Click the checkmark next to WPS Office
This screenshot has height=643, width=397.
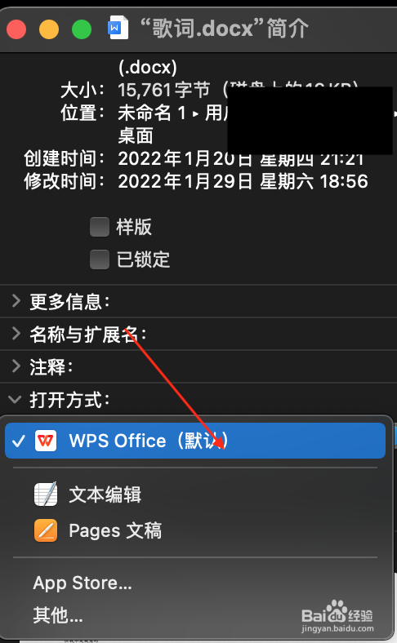[19, 441]
